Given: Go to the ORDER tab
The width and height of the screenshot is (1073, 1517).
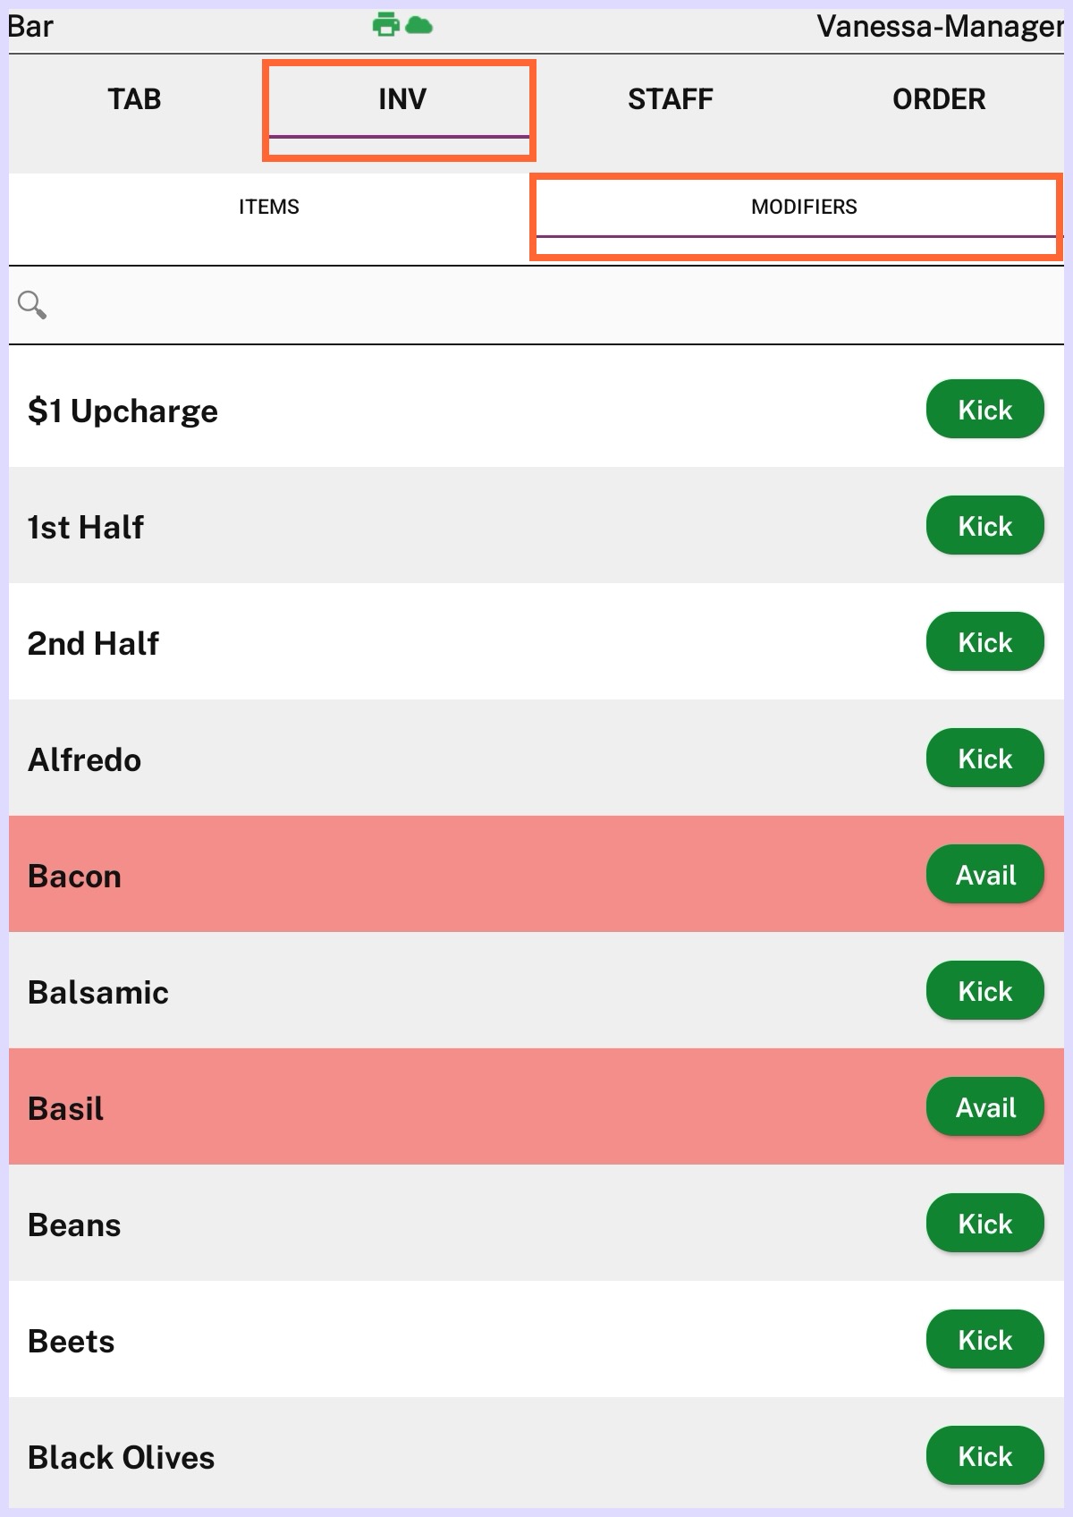Looking at the screenshot, I should (x=938, y=99).
